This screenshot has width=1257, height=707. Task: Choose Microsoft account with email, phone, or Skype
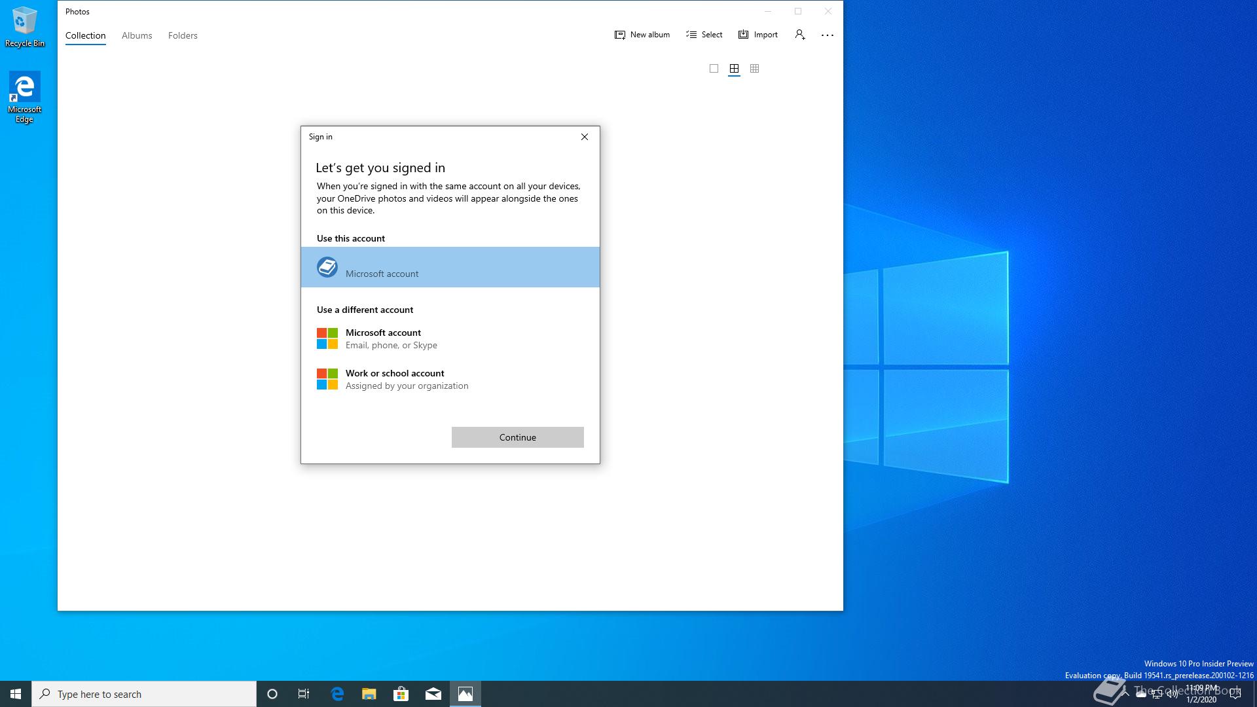point(450,338)
